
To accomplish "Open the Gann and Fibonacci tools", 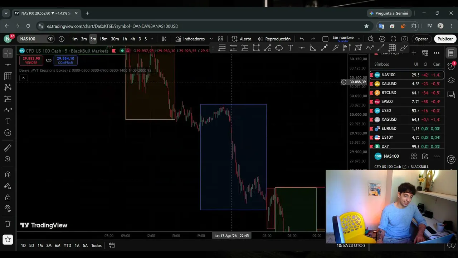I will [8, 76].
